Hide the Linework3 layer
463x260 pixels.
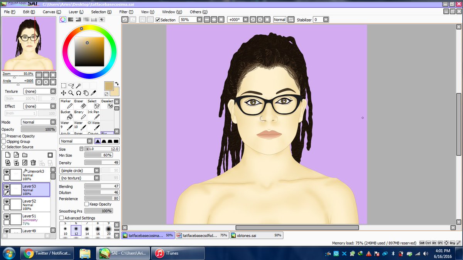[x=7, y=172]
